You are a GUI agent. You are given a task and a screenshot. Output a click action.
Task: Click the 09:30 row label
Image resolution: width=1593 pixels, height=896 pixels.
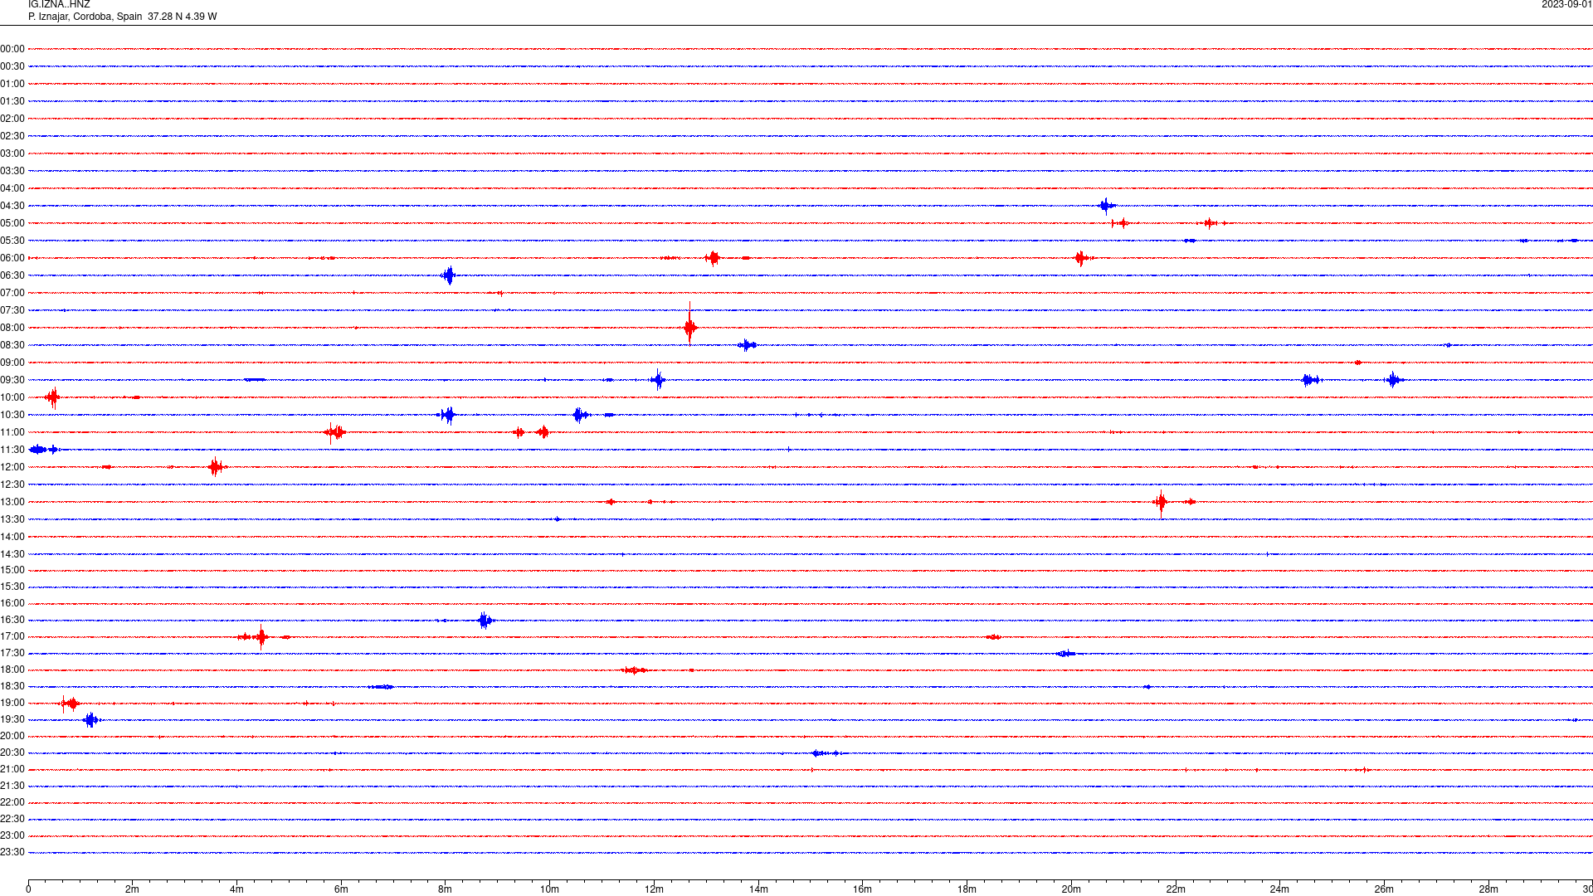[x=12, y=380]
